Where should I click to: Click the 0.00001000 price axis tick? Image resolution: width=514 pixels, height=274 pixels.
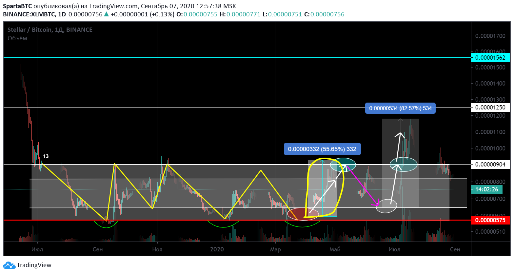pyautogui.click(x=490, y=148)
